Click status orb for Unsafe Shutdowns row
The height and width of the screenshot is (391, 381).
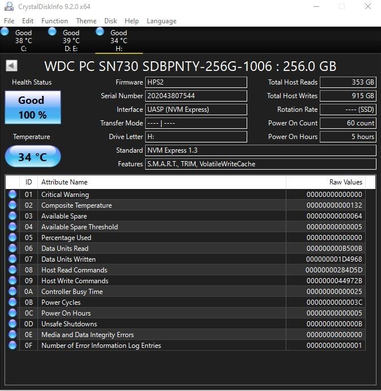tap(12, 323)
